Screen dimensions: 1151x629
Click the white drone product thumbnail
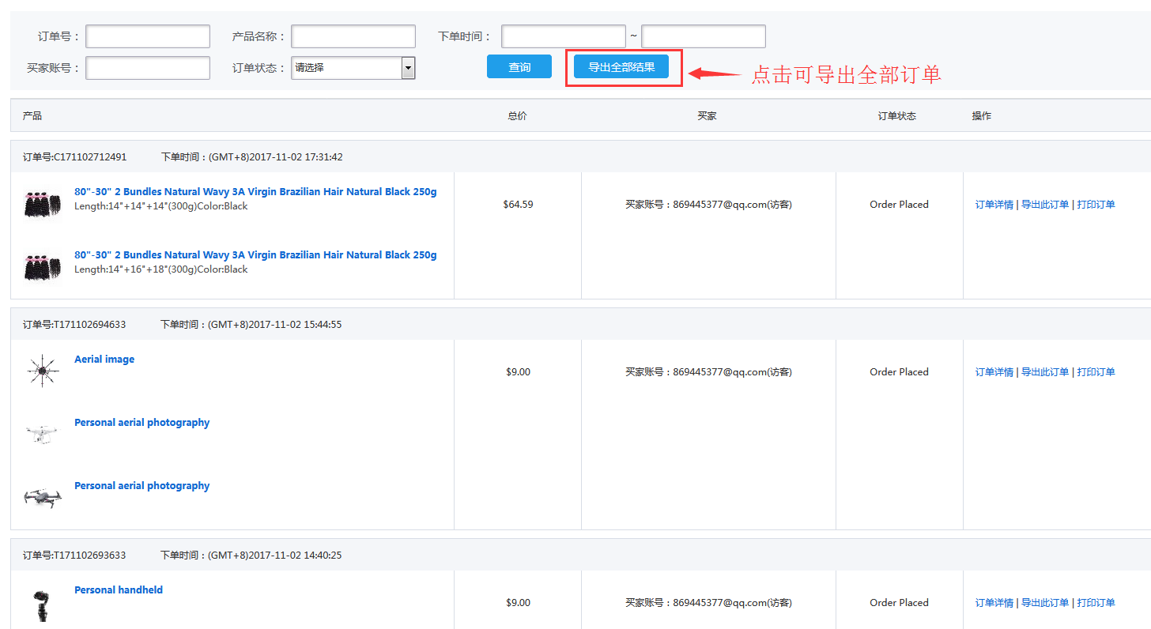[43, 434]
